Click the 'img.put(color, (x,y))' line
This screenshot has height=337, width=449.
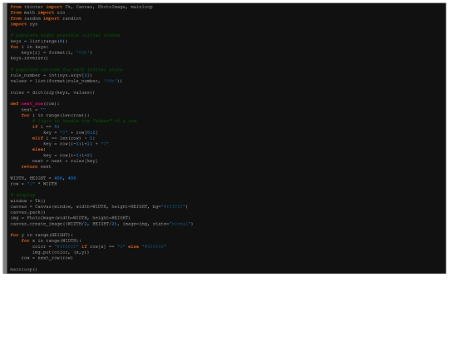61,252
